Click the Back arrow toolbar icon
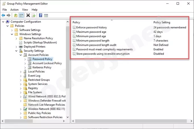This screenshot has width=194, height=129. pos(3,15)
